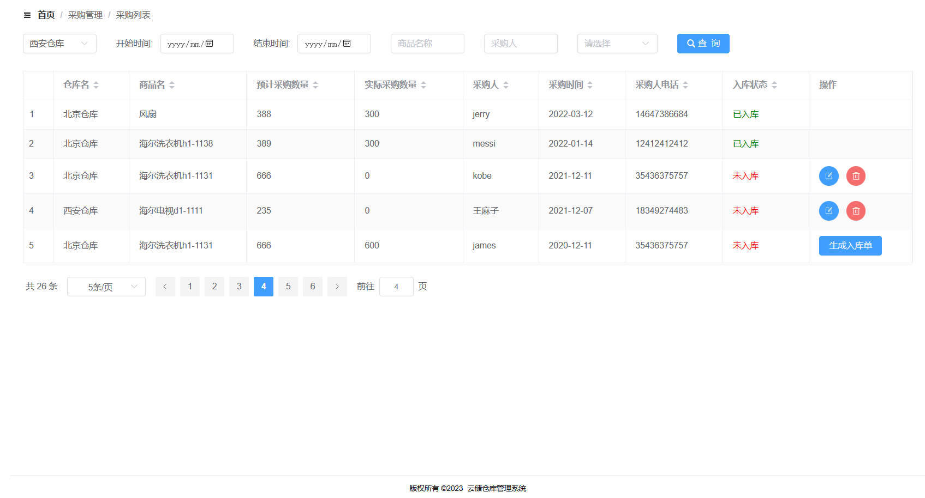This screenshot has height=498, width=925.
Task: Open the end time calendar picker icon
Action: click(347, 44)
